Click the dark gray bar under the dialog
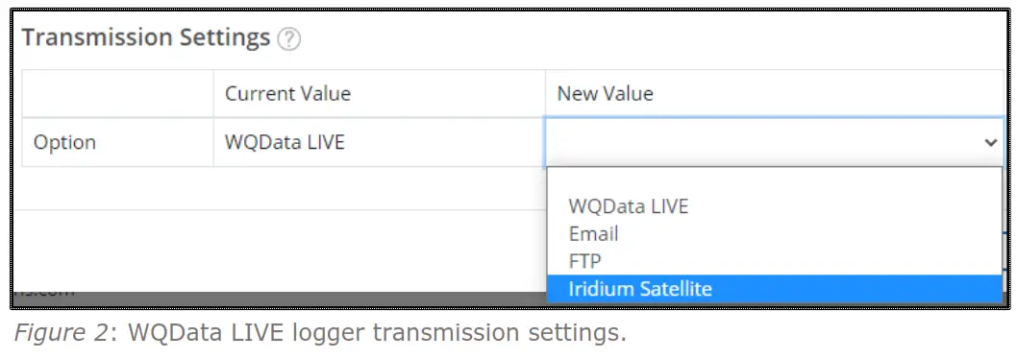The height and width of the screenshot is (359, 1017). pos(279,299)
